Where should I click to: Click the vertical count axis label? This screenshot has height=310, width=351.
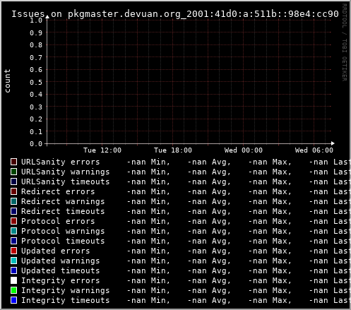point(7,81)
